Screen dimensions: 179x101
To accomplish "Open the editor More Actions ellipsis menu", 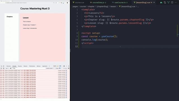I will pos(176,3).
